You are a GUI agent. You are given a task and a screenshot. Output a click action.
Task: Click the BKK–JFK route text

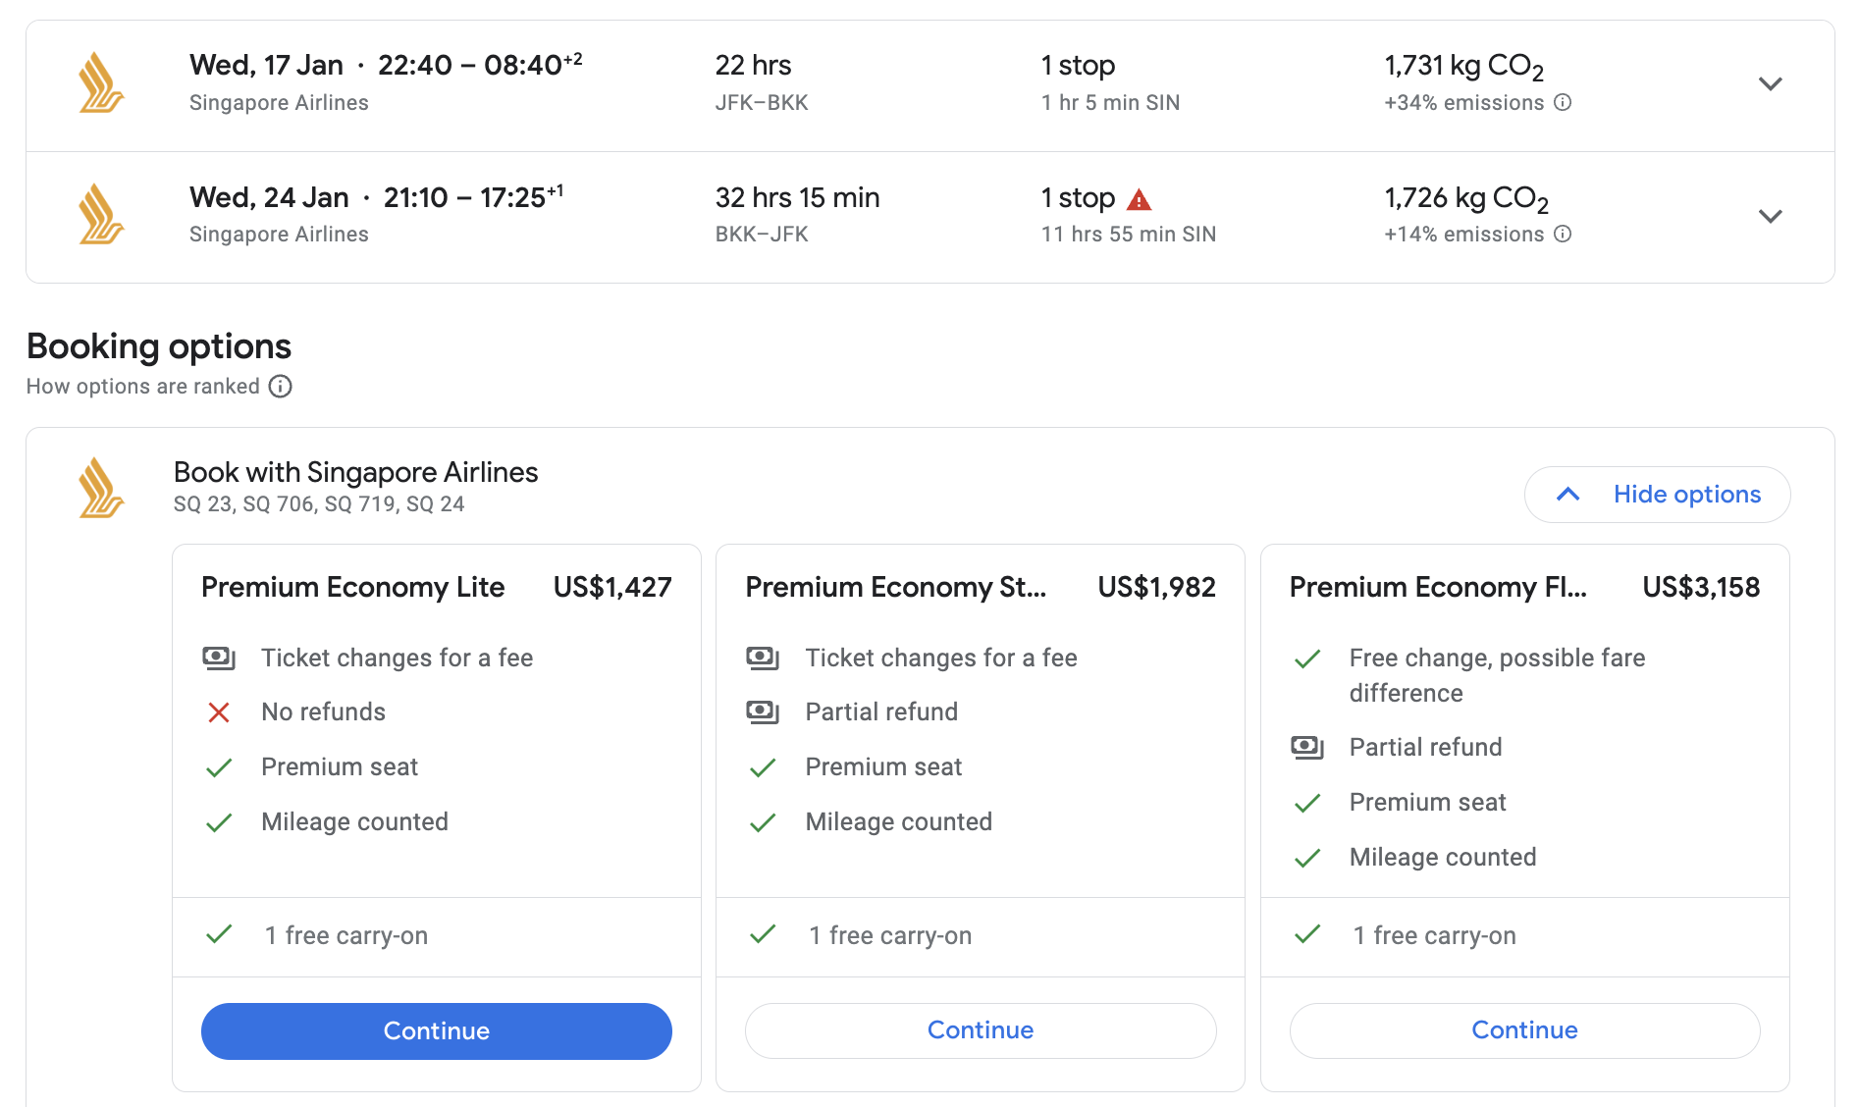click(x=762, y=234)
